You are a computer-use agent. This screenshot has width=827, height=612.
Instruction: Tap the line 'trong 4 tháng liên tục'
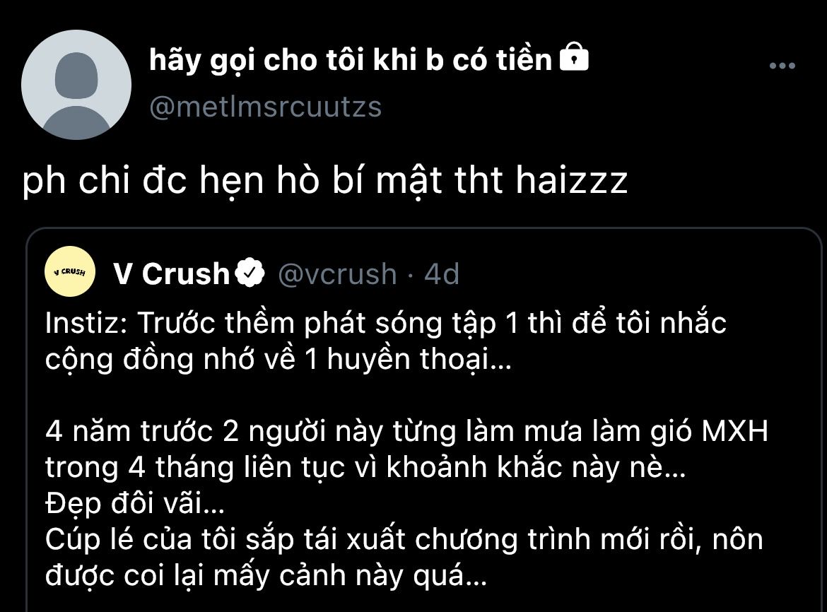coord(365,468)
